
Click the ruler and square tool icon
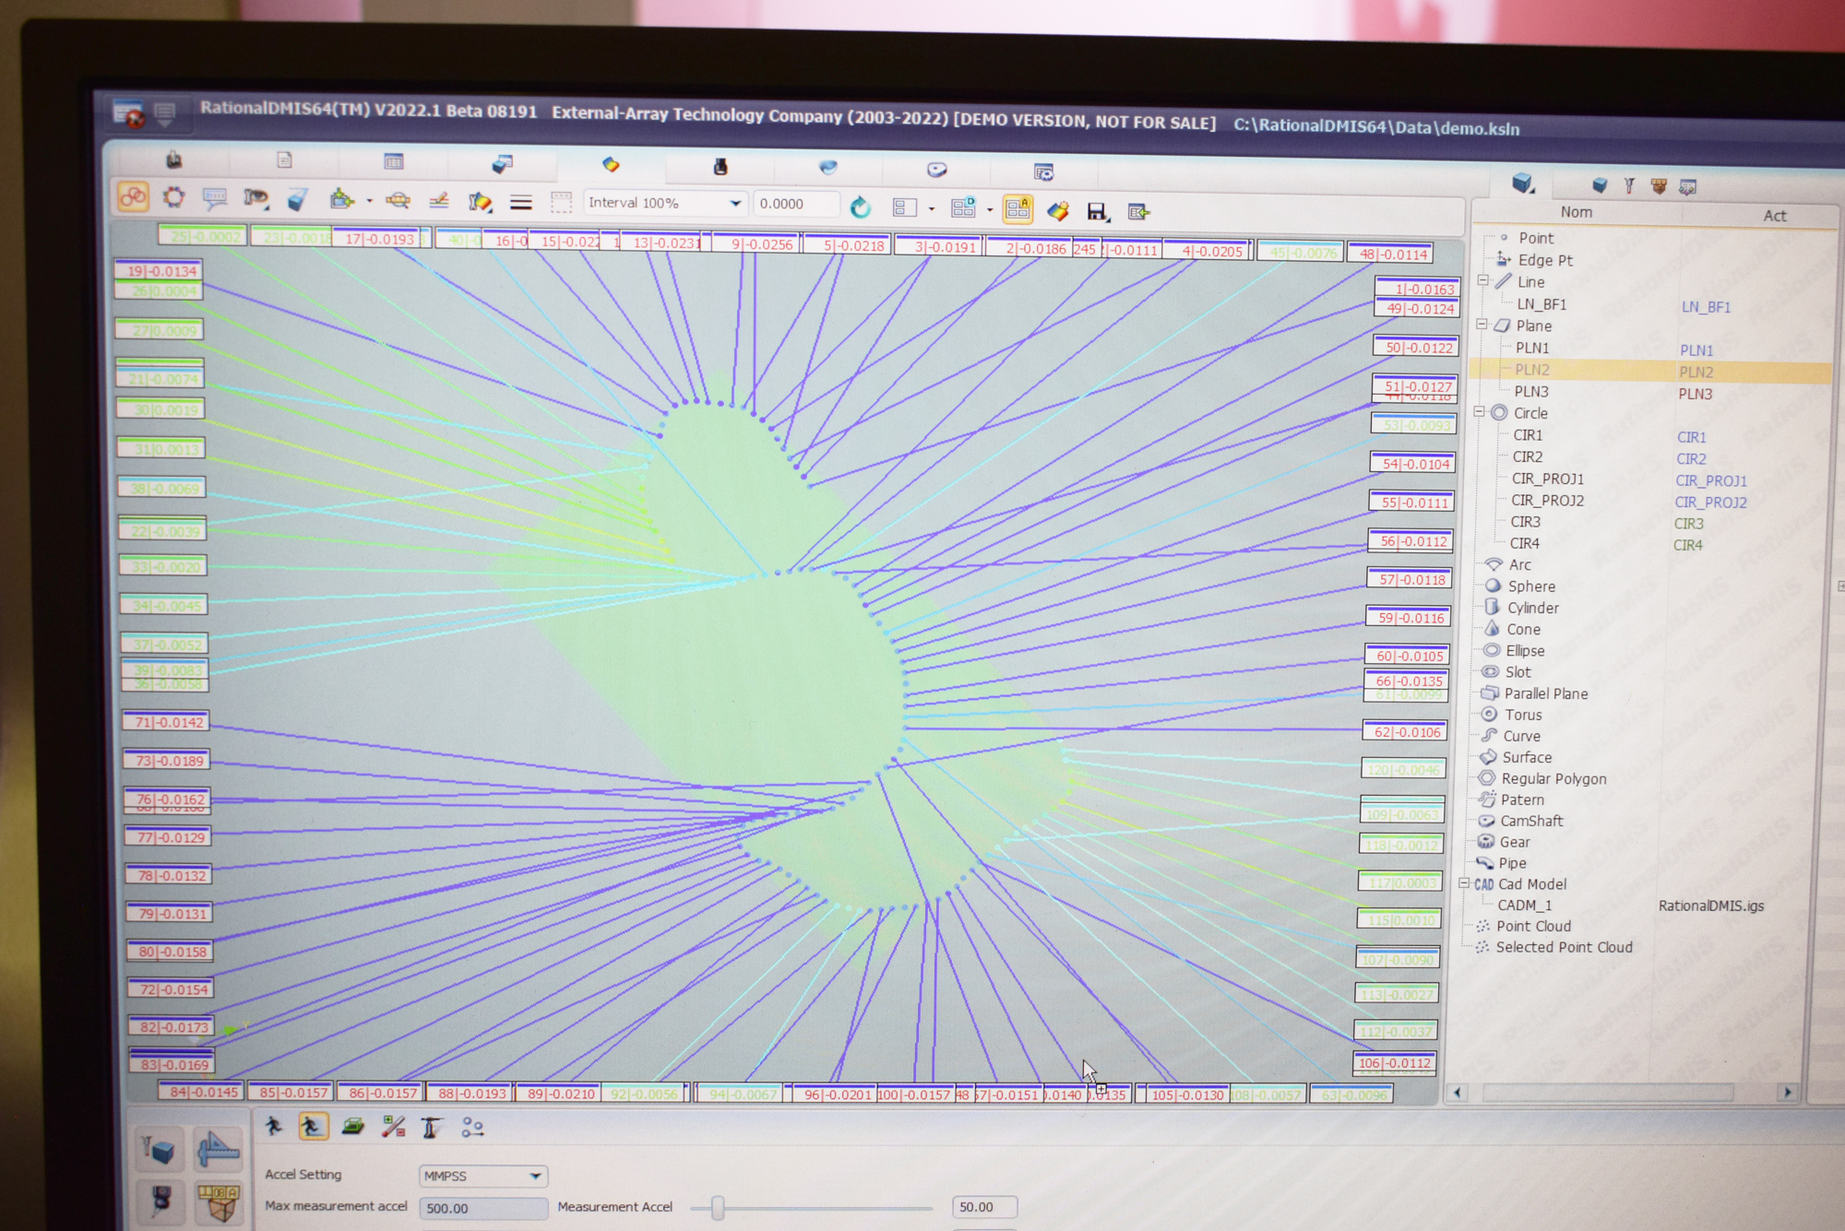click(x=218, y=1149)
